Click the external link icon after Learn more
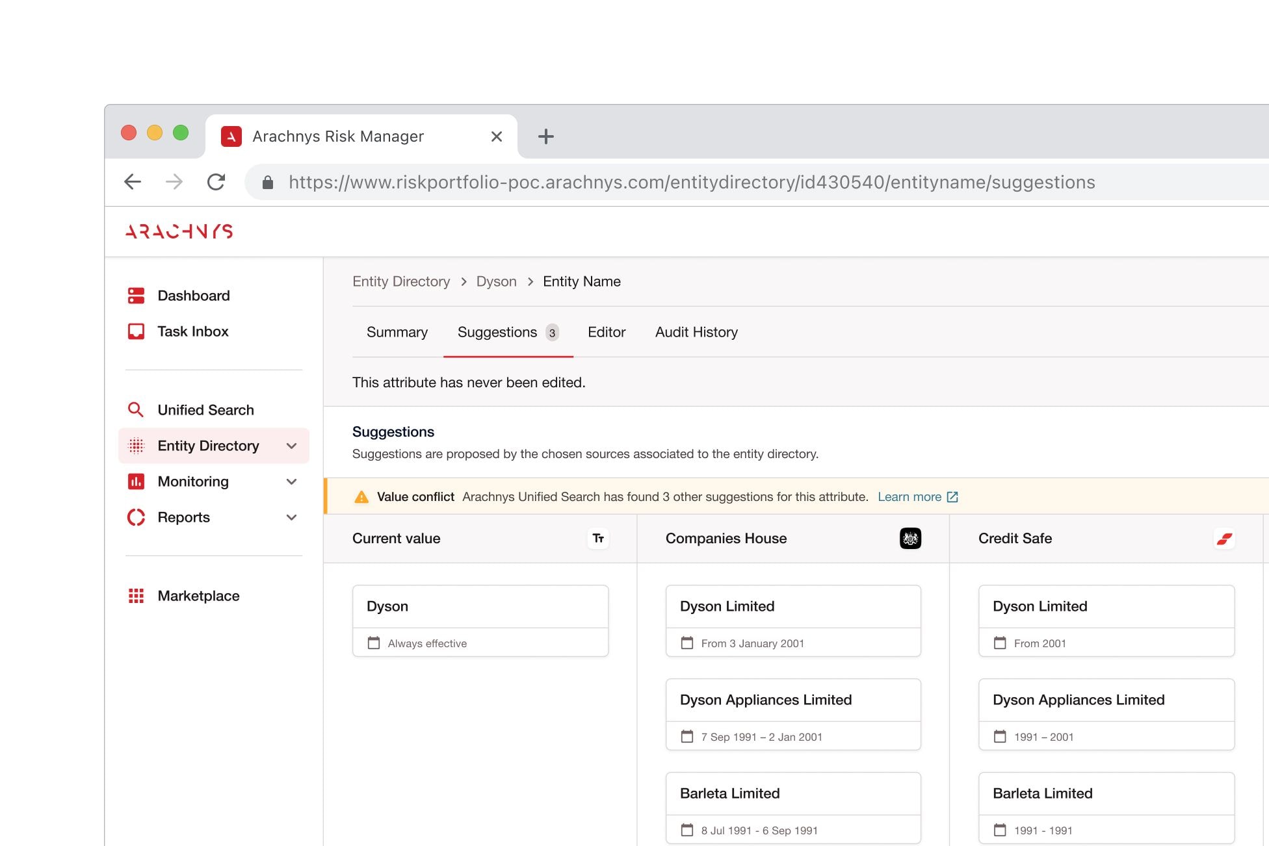Viewport: 1269px width, 846px height. 952,497
